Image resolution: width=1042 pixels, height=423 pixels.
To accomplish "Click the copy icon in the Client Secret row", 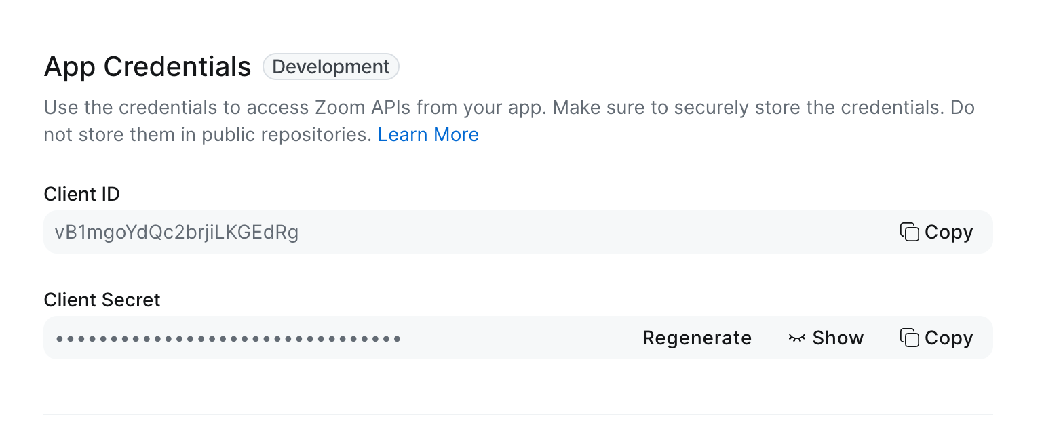I will [x=909, y=338].
